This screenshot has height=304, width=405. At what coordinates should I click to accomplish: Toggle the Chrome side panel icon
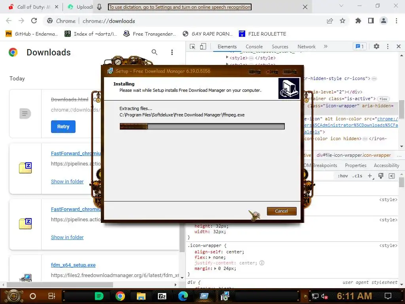coord(371,21)
